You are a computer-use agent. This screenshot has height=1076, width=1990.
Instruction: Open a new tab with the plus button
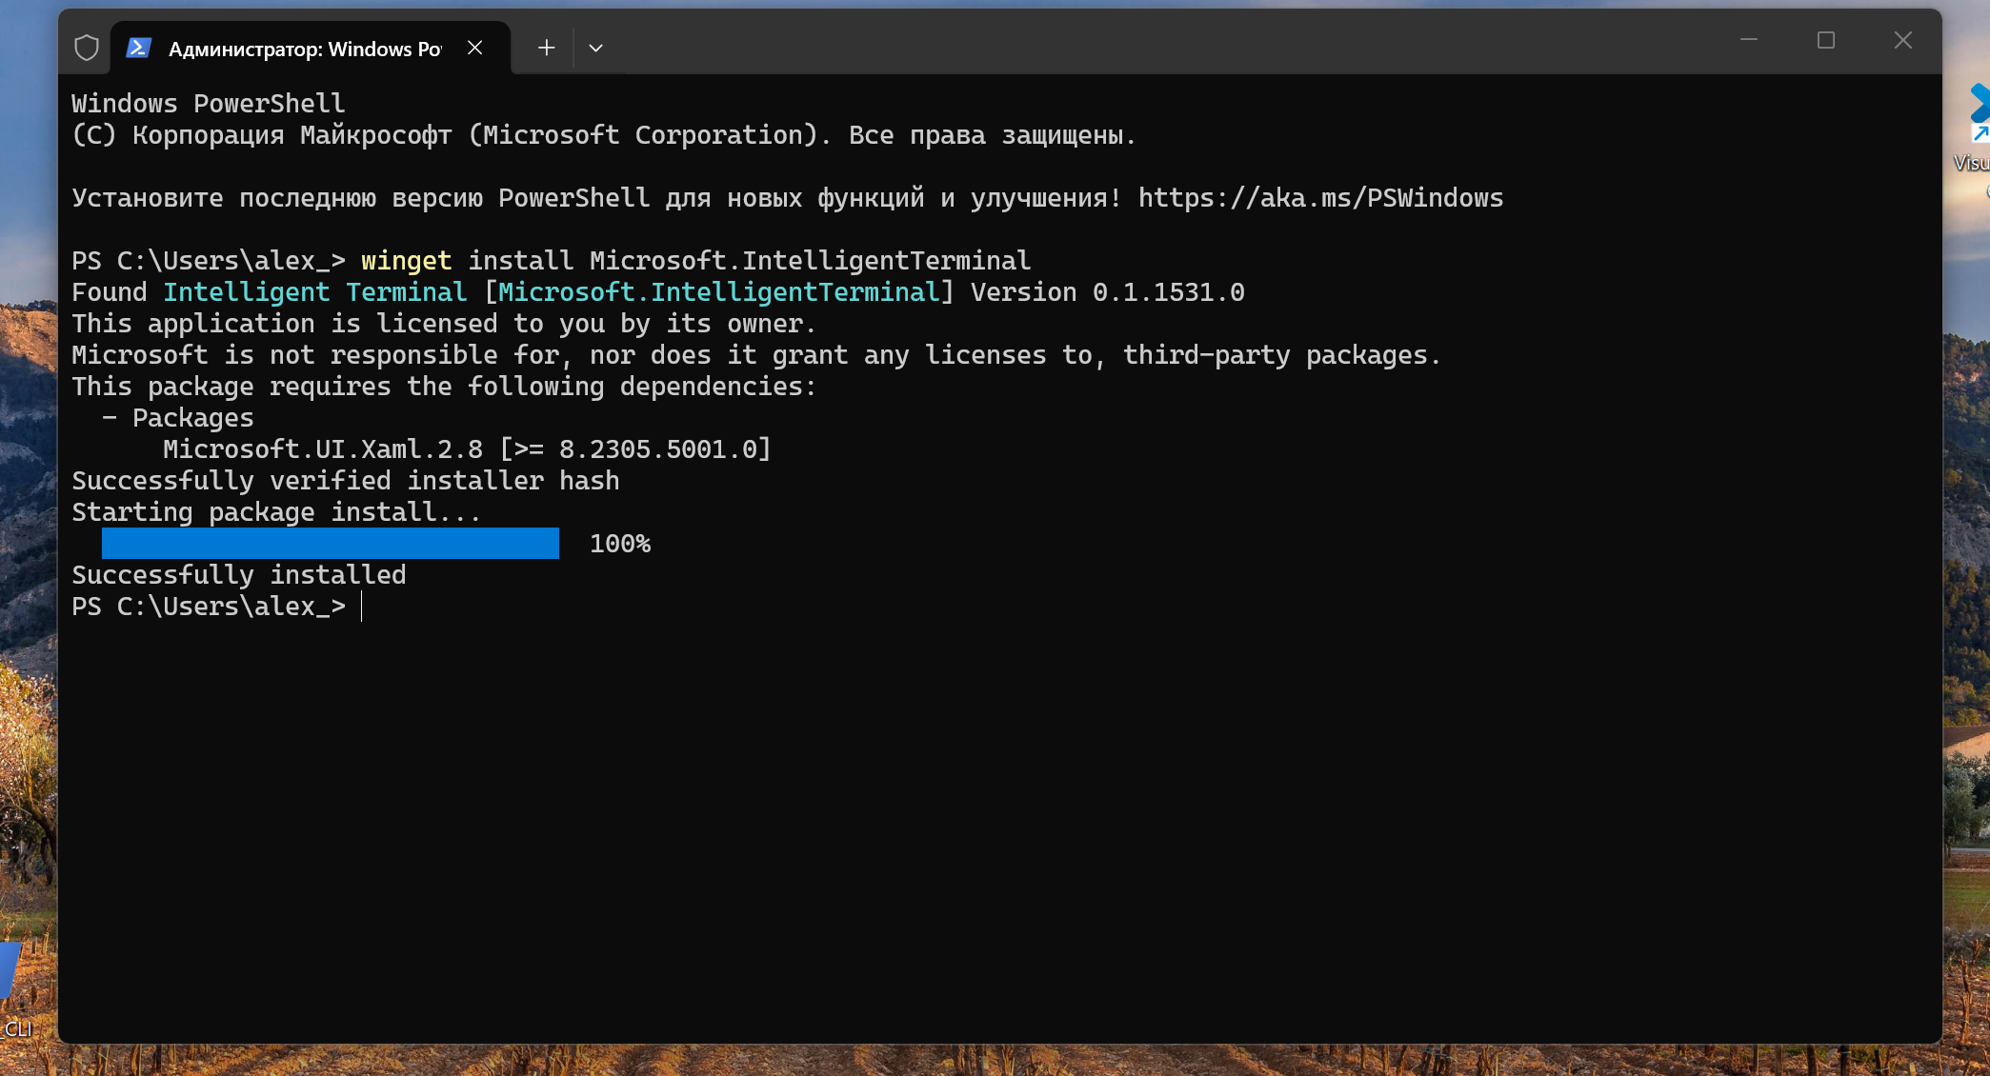point(546,48)
